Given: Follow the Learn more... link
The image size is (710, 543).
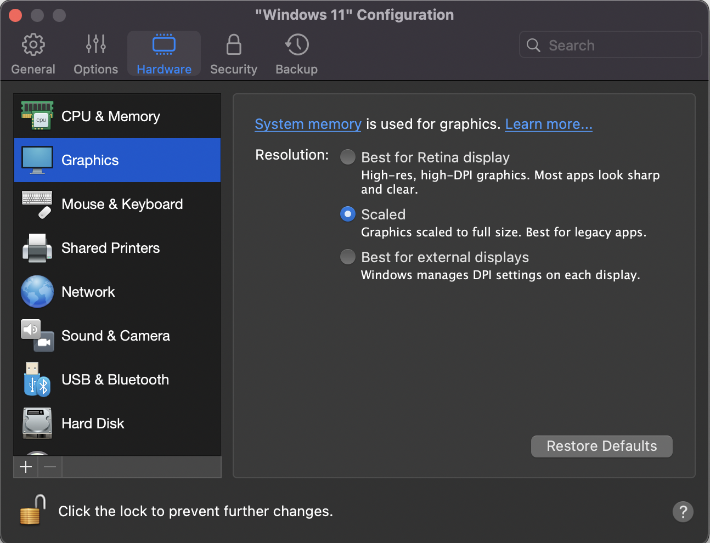Looking at the screenshot, I should (549, 125).
